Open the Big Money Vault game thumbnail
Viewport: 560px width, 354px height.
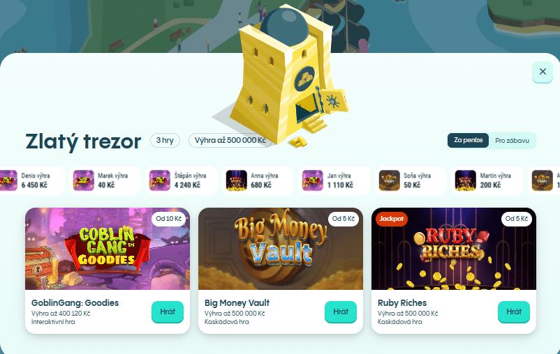click(x=281, y=249)
